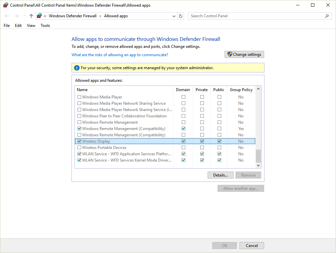Click the Domain column header
This screenshot has width=336, height=253.
point(183,90)
